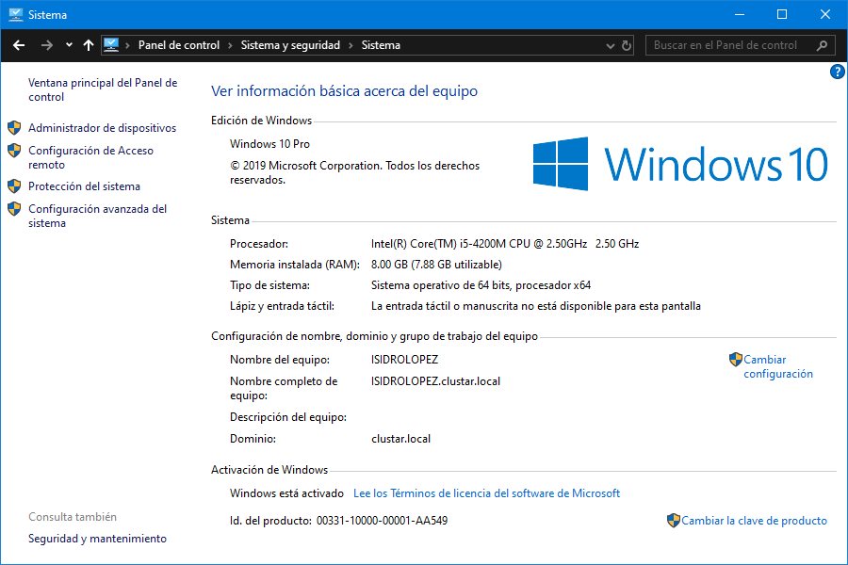
Task: Click shield icon beside Configuración de Acceso remoto
Action: click(x=14, y=151)
